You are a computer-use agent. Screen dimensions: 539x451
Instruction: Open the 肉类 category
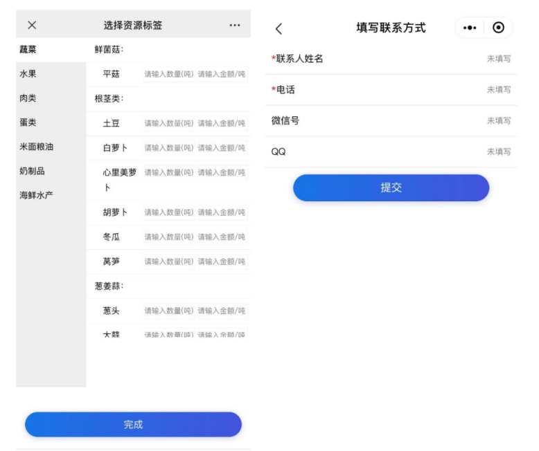pos(28,98)
